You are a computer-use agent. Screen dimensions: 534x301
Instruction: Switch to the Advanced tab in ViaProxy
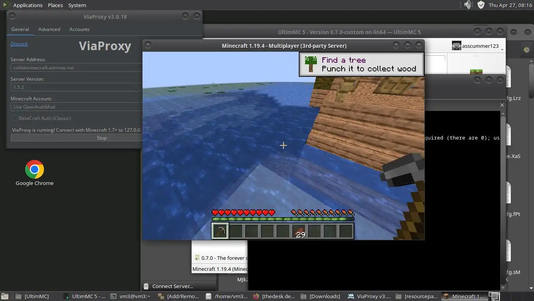click(49, 29)
